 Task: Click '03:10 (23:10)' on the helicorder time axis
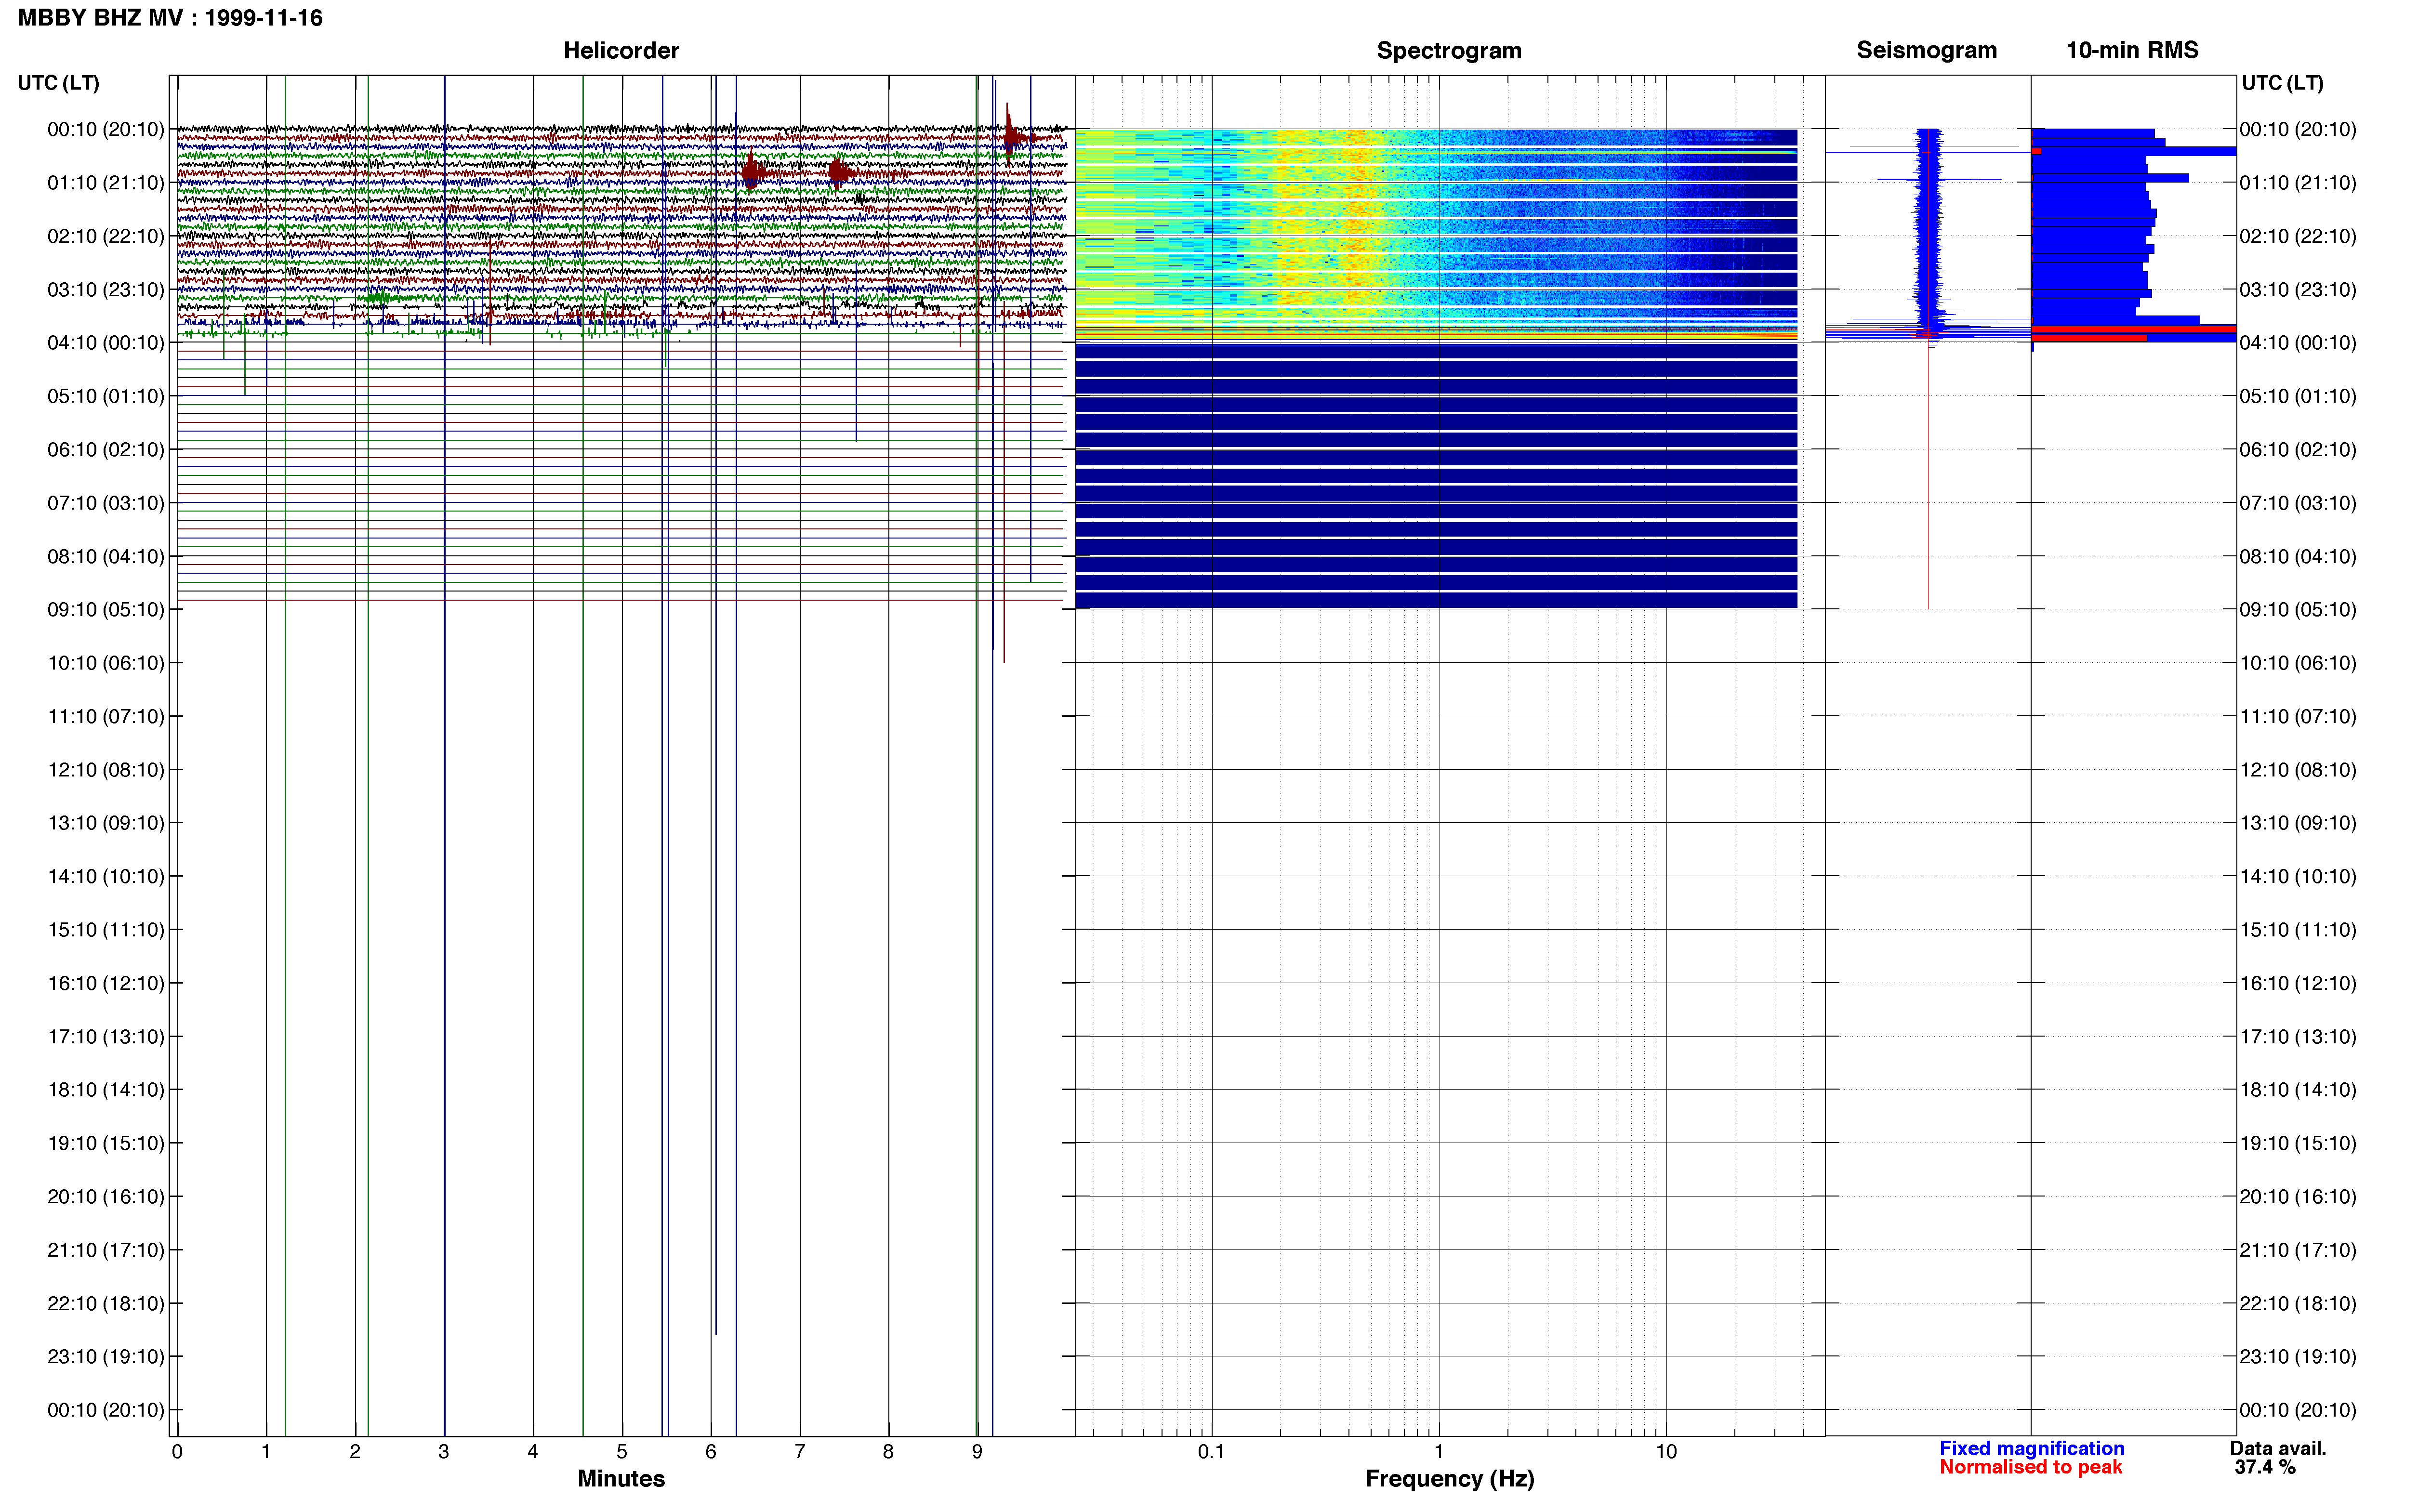coord(106,290)
